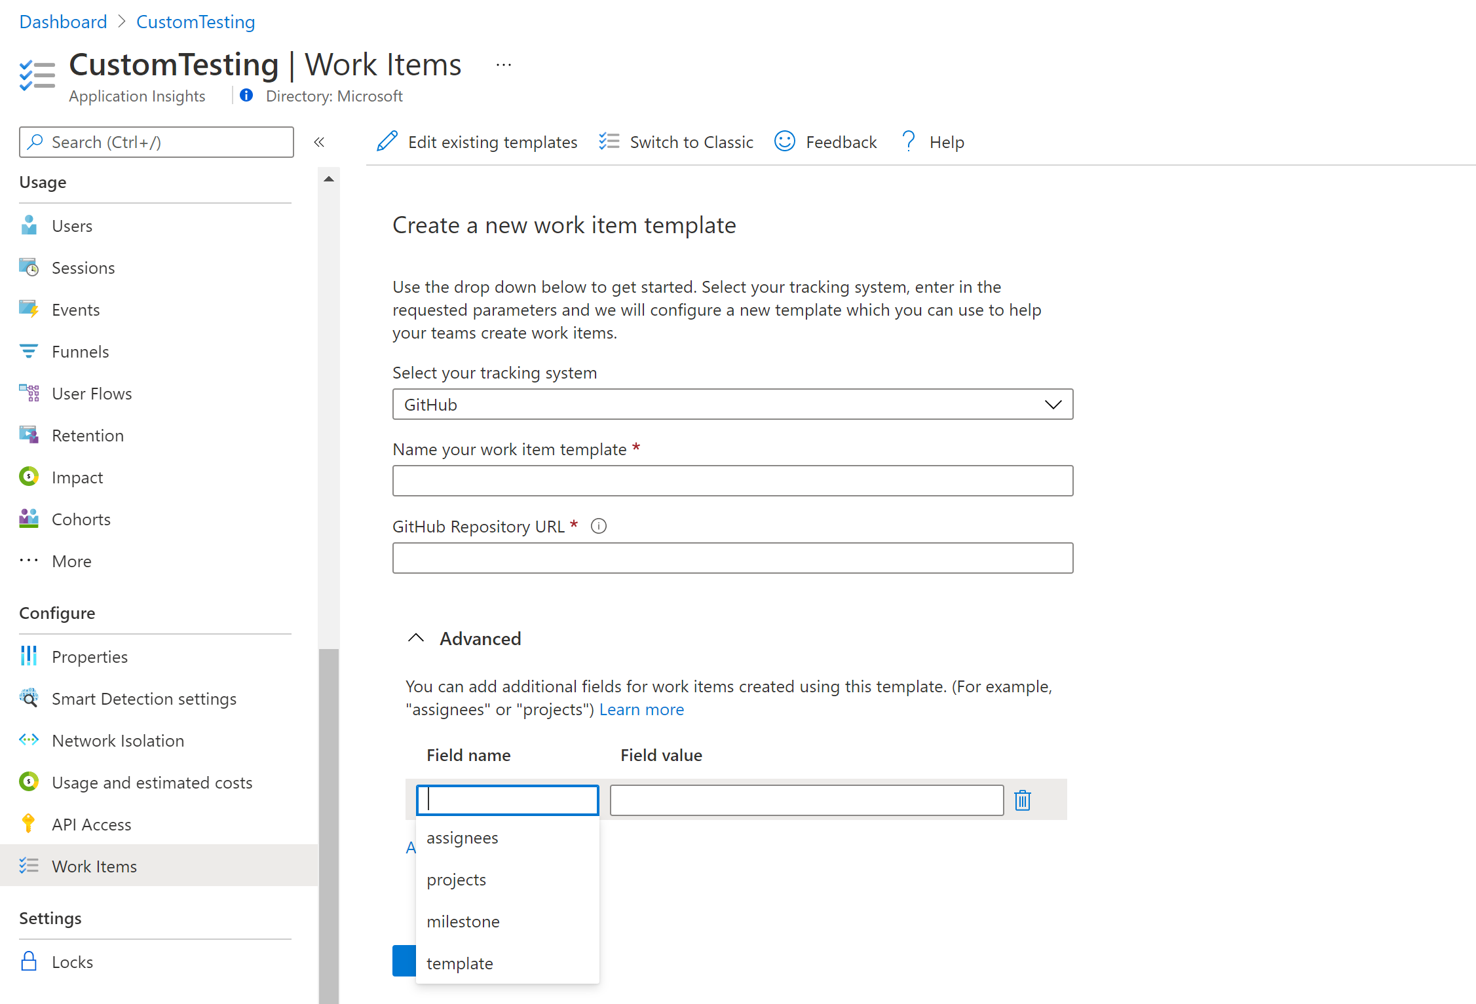Collapse the Advanced section chevron
The height and width of the screenshot is (1004, 1476).
point(415,639)
